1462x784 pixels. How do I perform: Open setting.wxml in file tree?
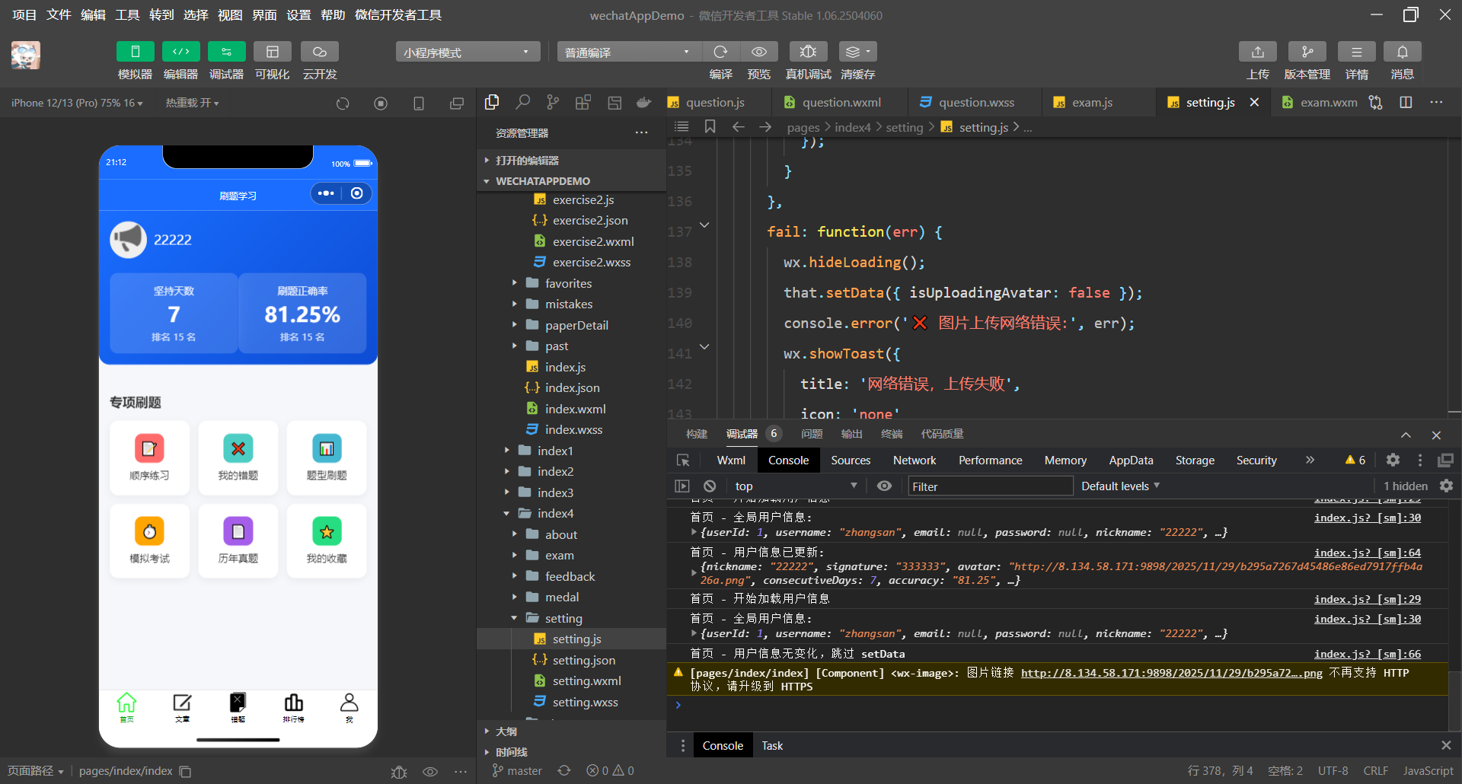pyautogui.click(x=586, y=680)
